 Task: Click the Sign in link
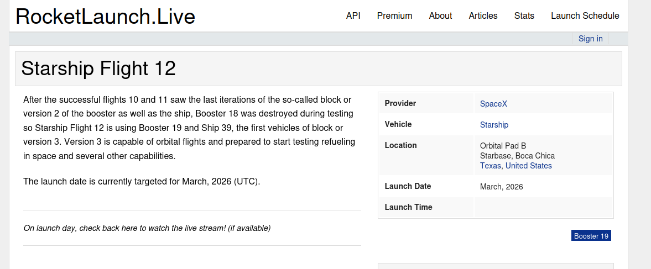[590, 39]
